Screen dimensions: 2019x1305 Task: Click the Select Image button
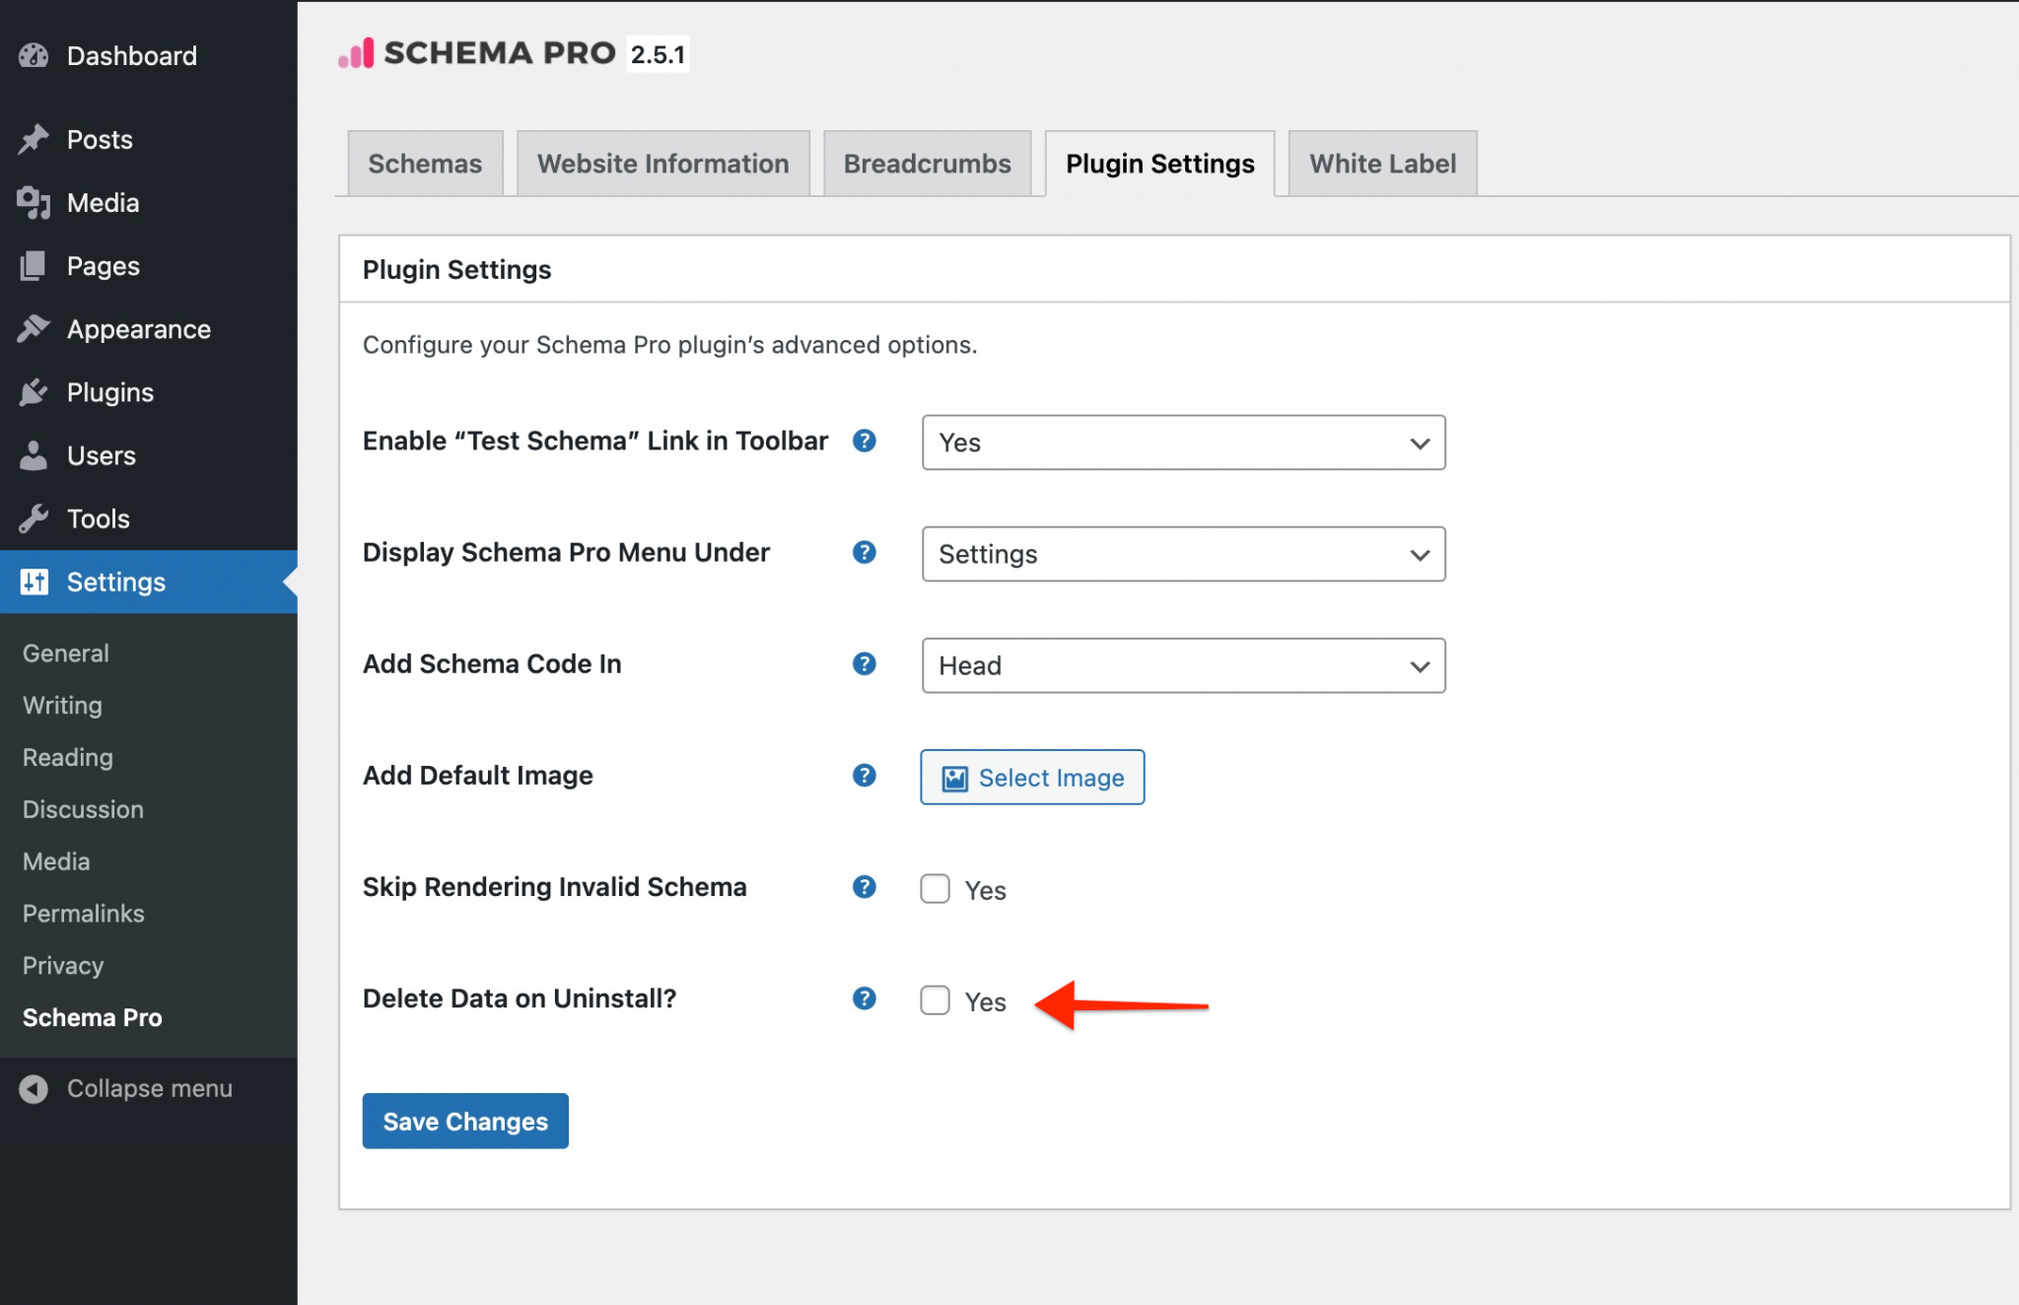[x=1031, y=777]
